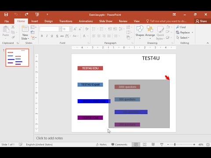Click the Font Color A icon
Image resolution: width=211 pixels, height=158 pixels.
(x=84, y=36)
